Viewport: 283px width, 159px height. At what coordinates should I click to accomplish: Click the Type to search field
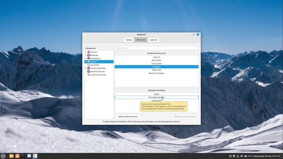coord(157,48)
